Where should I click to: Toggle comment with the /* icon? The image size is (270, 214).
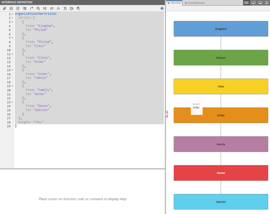click(x=32, y=9)
